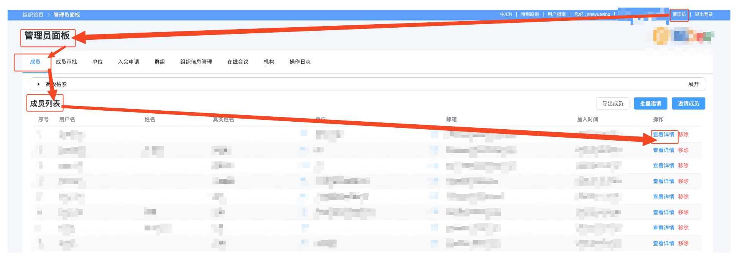Go to the 组织信息管理 tab
738x260 pixels.
tap(196, 62)
